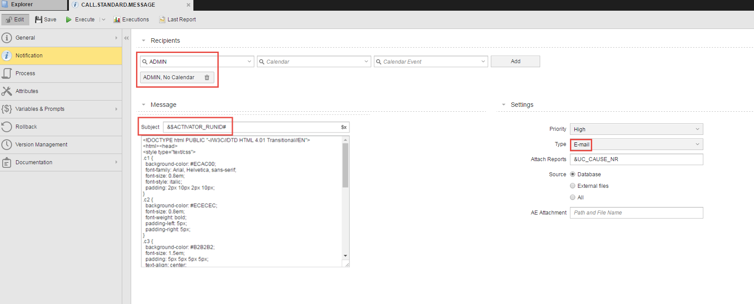Image resolution: width=754 pixels, height=304 pixels.
Task: Click the AE Attachment path field
Action: coord(636,213)
